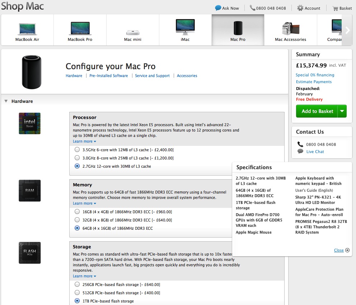Click Apple Magic Mouse spec entry

(x=254, y=232)
